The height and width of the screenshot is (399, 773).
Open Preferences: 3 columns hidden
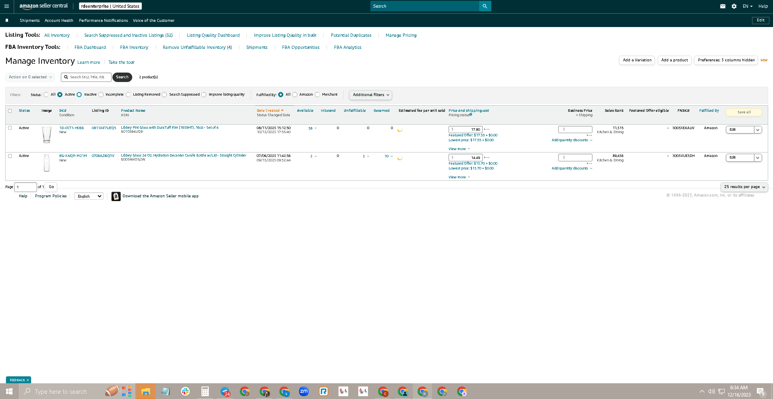click(726, 60)
